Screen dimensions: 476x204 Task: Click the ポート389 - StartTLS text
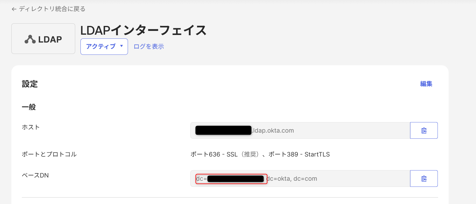click(299, 154)
